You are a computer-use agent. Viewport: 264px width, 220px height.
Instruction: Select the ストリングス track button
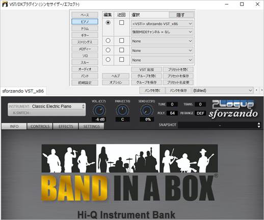85,42
